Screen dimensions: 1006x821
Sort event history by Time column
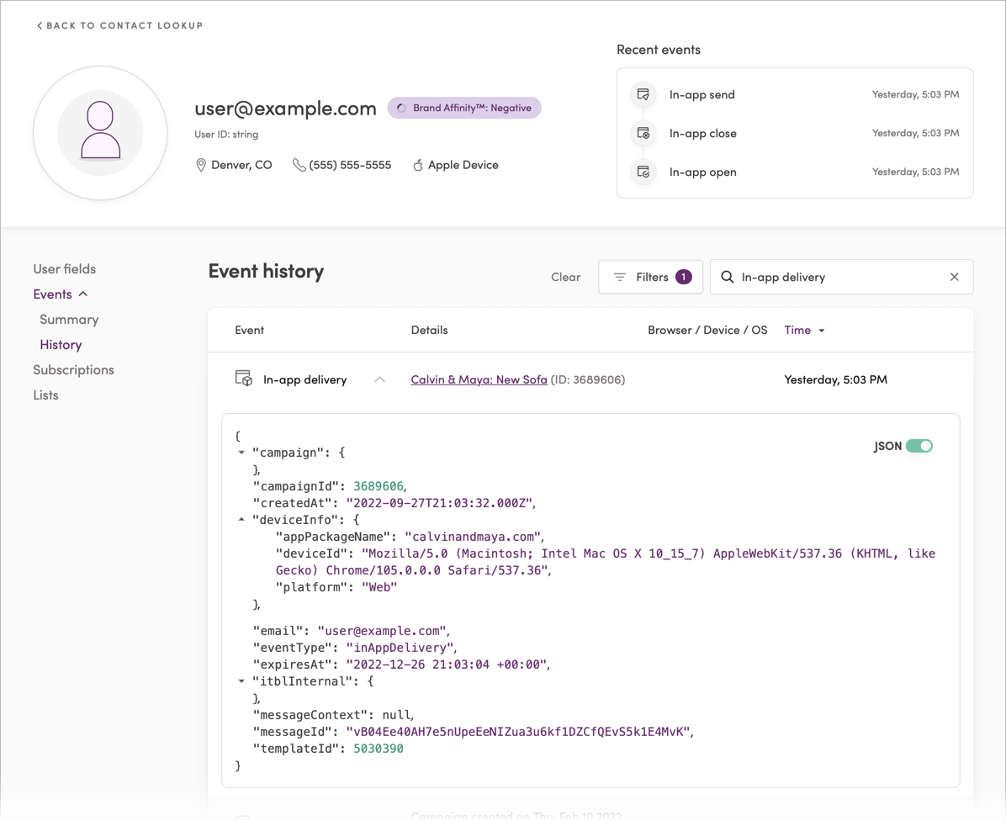coord(804,331)
